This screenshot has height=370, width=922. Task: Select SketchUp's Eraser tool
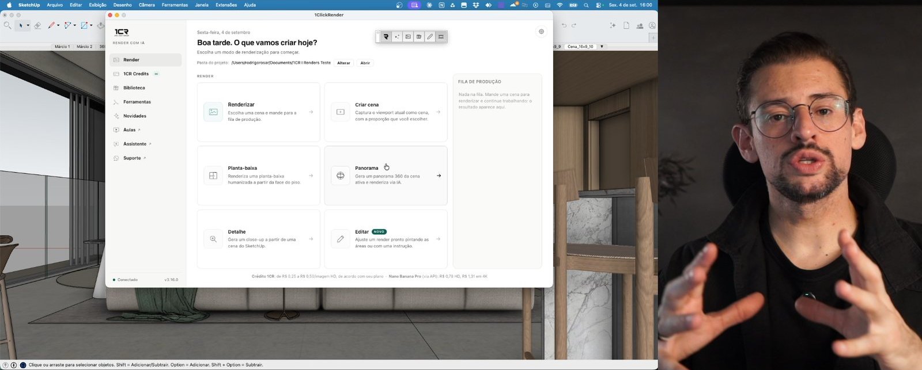pos(37,25)
